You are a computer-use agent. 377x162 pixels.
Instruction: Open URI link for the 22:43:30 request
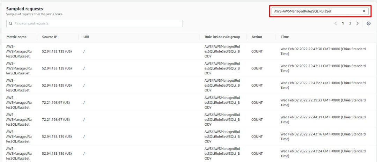pyautogui.click(x=84, y=51)
